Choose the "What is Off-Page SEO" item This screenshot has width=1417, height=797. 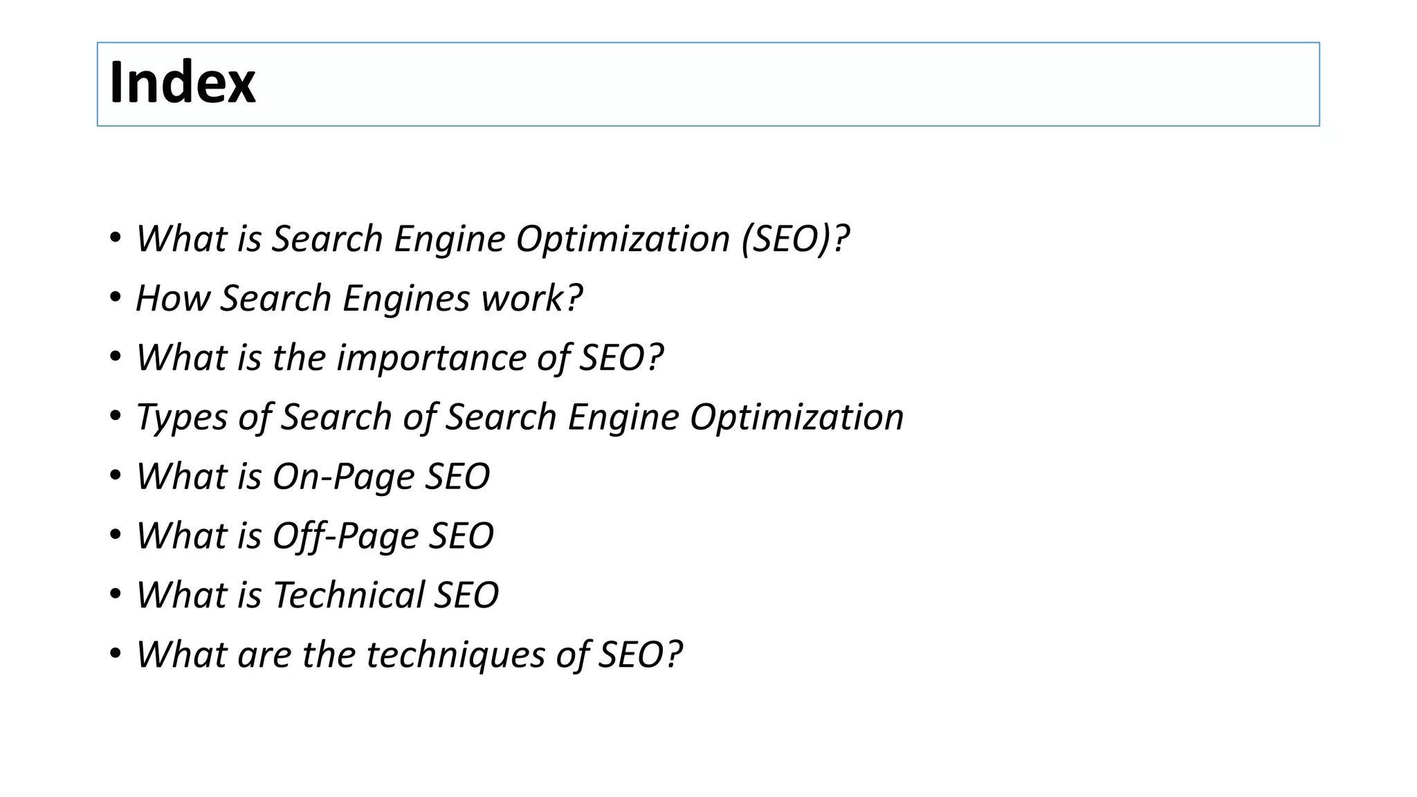coord(315,537)
